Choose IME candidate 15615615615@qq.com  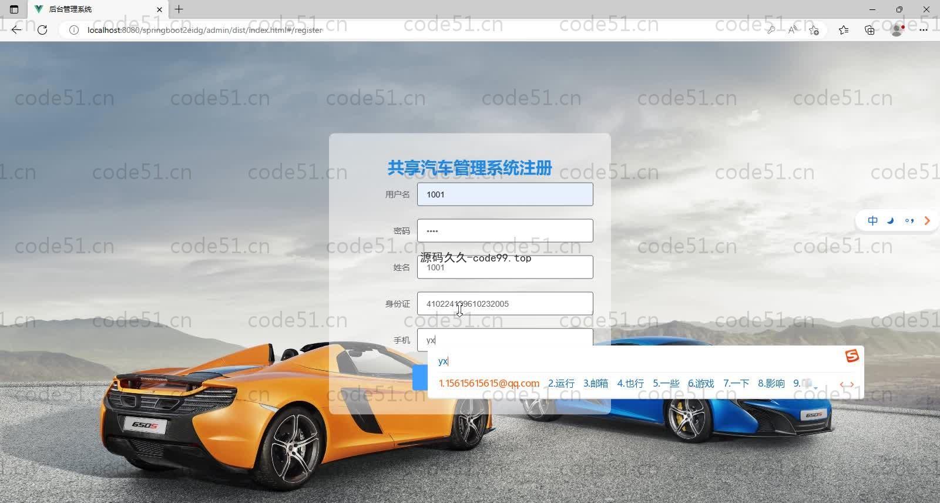pos(489,383)
